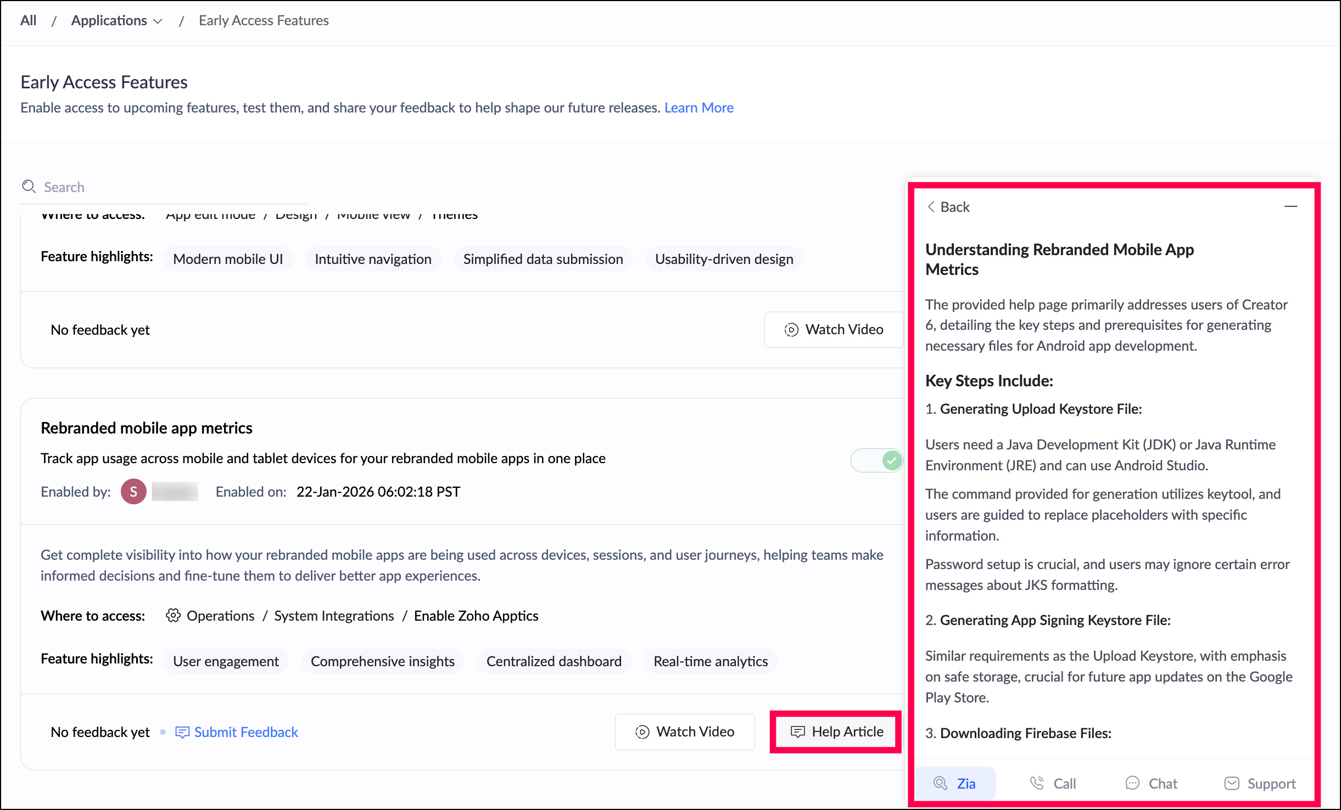This screenshot has width=1341, height=810.
Task: Select the Real-time analytics highlight chip
Action: (x=710, y=661)
